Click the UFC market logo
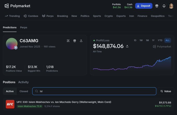177x115 pixels. (x=10, y=104)
